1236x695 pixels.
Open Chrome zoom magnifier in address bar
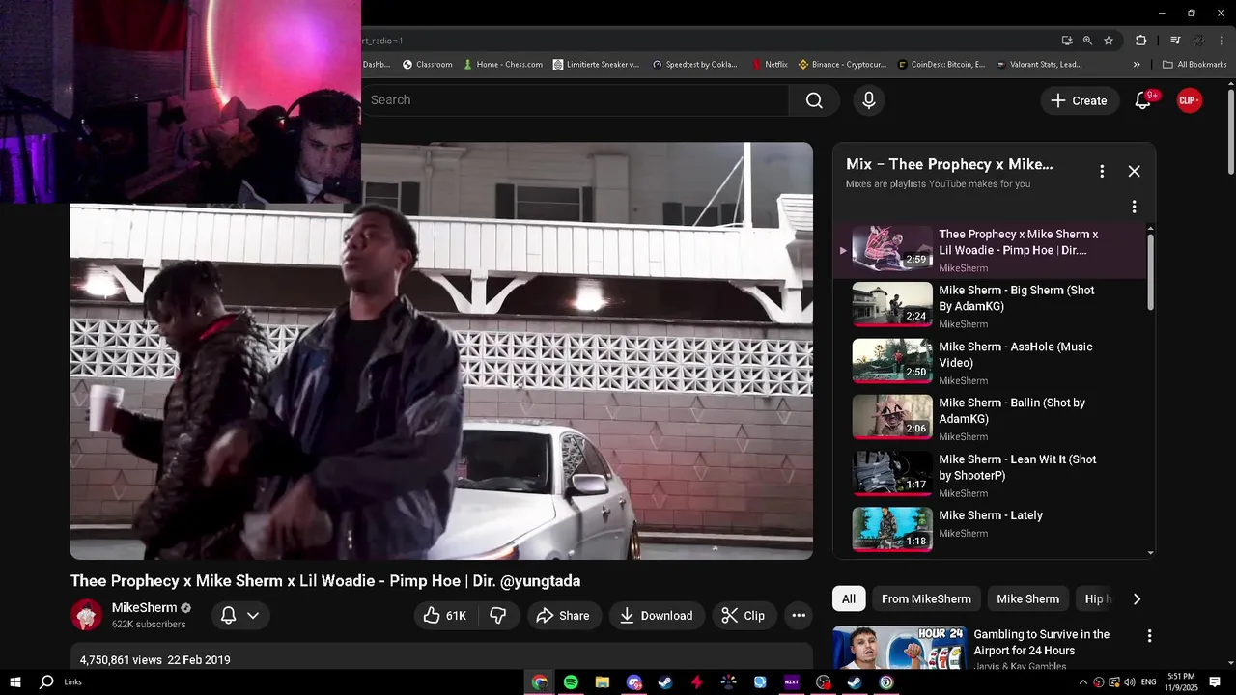pyautogui.click(x=1087, y=41)
